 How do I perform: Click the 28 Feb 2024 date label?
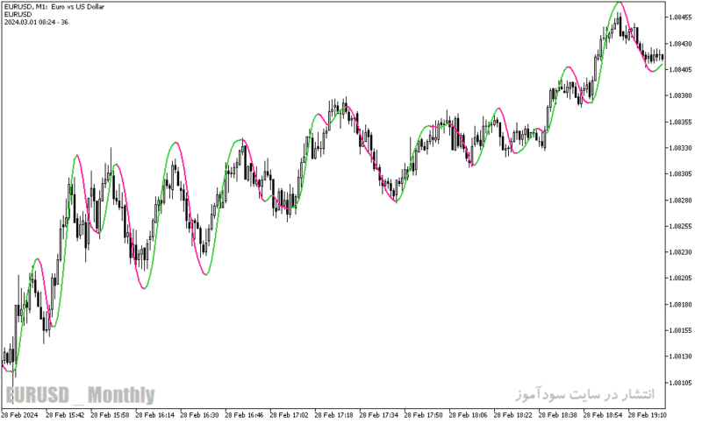[x=20, y=415]
